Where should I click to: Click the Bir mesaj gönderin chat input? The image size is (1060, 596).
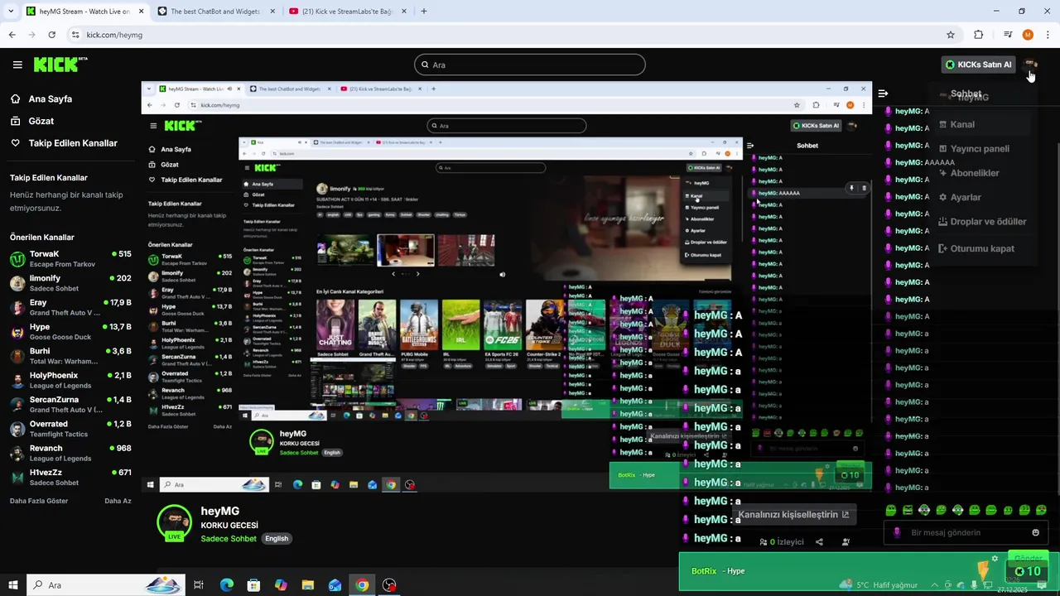[966, 532]
